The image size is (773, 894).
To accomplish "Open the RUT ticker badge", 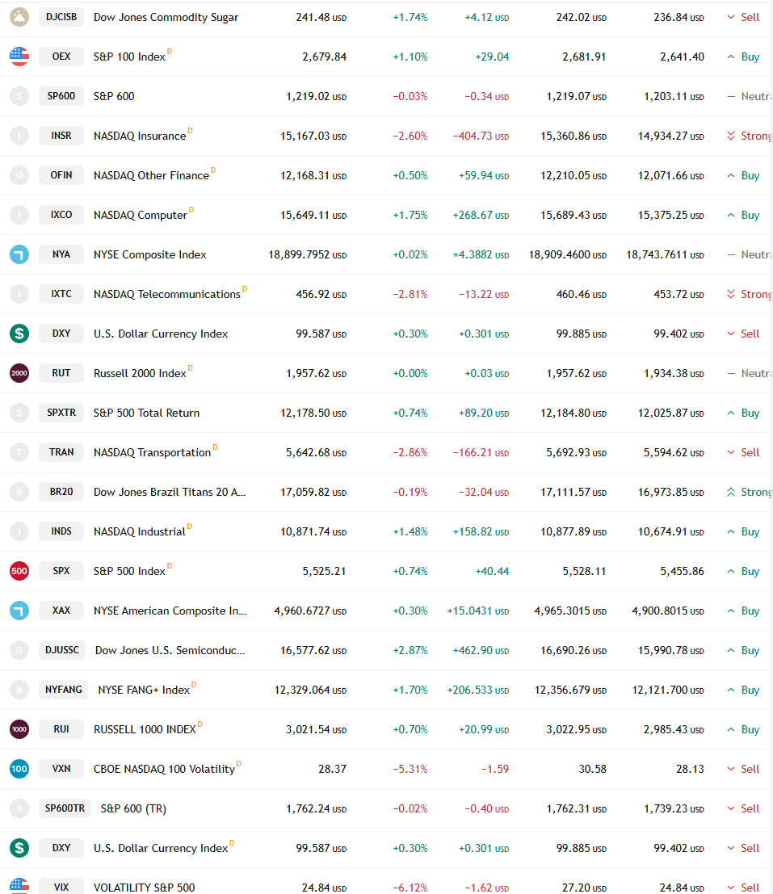I will click(61, 373).
